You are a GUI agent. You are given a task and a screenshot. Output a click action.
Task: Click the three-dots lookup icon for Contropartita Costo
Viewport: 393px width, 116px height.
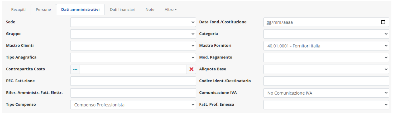tap(75, 69)
